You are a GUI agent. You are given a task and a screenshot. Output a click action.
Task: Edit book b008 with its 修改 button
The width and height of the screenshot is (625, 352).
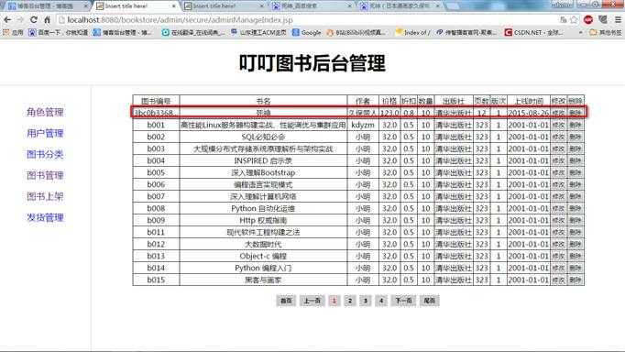[558, 208]
